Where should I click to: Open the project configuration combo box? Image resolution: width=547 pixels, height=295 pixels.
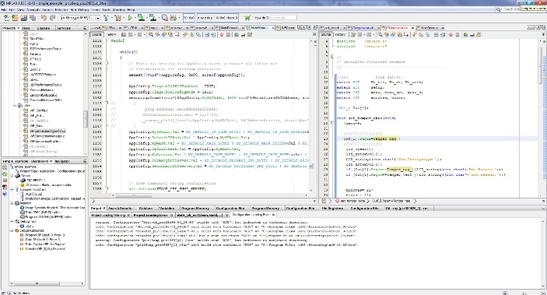(x=81, y=18)
